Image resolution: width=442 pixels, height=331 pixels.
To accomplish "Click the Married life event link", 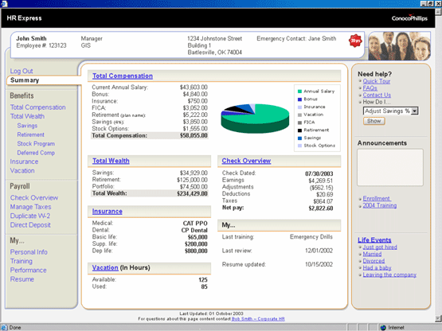I will click(x=372, y=254).
